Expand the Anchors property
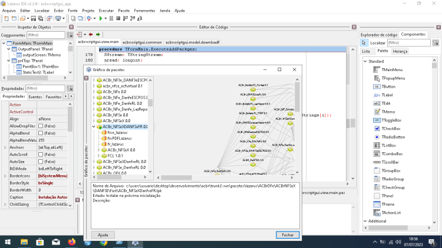 coord(5,148)
